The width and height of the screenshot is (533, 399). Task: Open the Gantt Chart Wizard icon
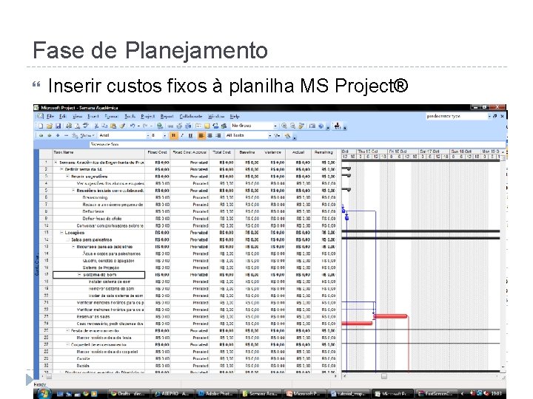(287, 136)
